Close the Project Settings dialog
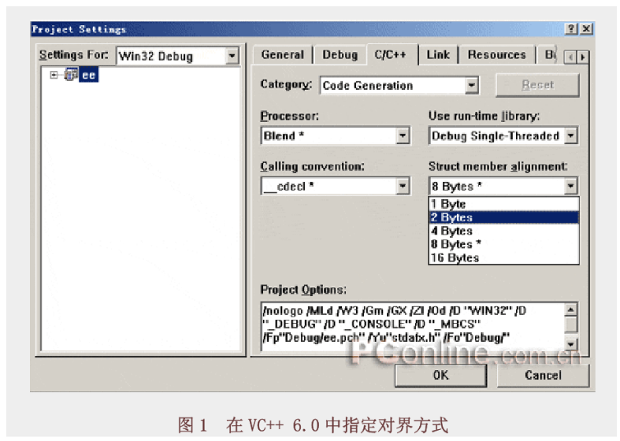 [586, 29]
